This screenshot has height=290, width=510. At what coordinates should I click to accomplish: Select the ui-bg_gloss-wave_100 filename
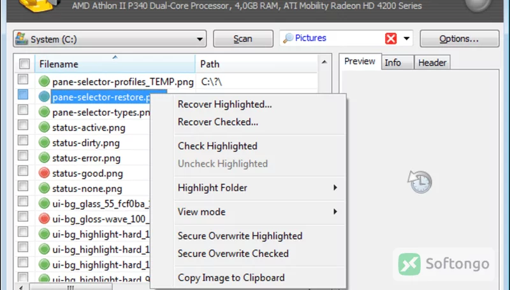click(101, 219)
